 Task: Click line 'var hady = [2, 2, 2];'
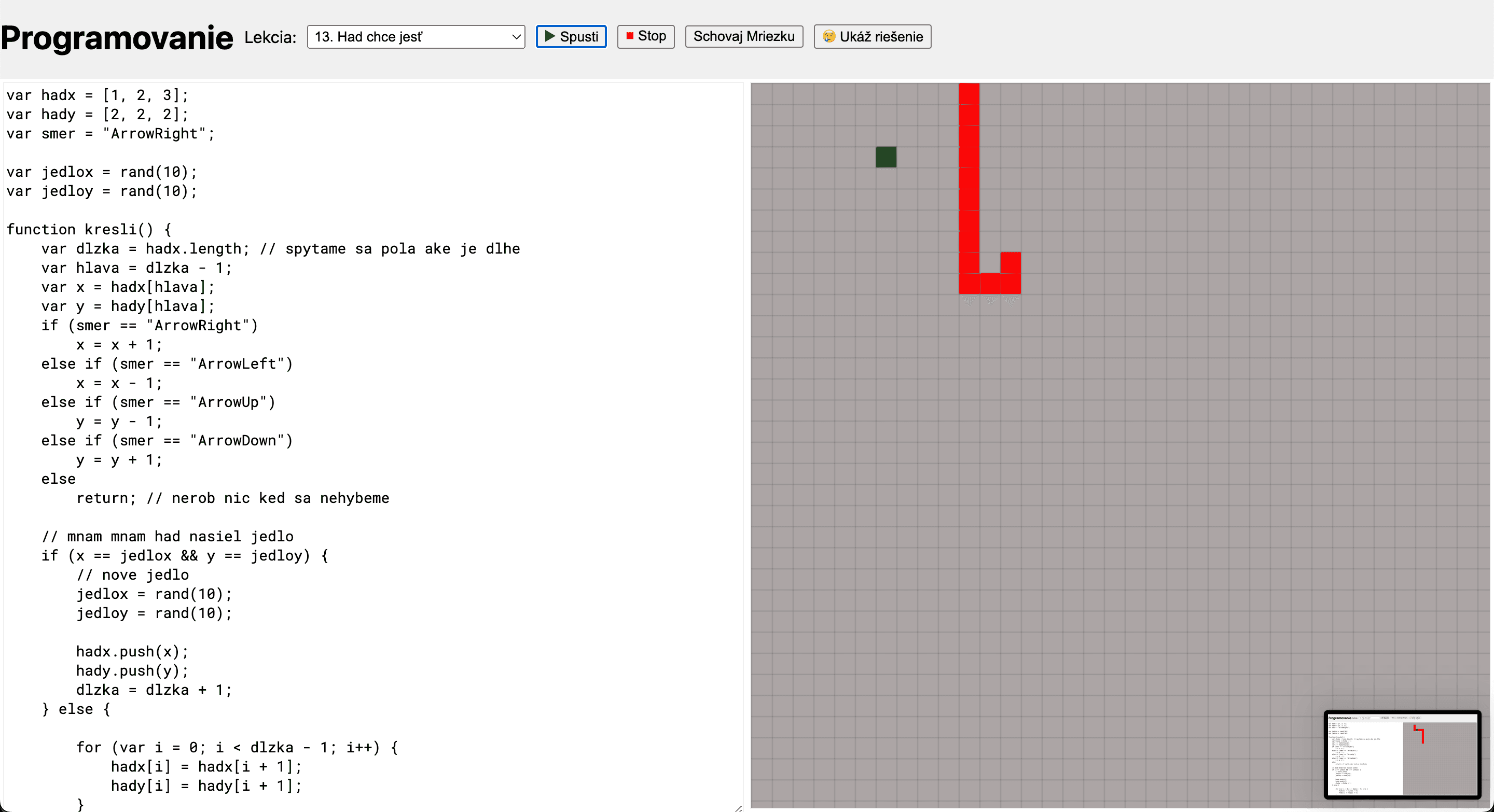coord(98,114)
